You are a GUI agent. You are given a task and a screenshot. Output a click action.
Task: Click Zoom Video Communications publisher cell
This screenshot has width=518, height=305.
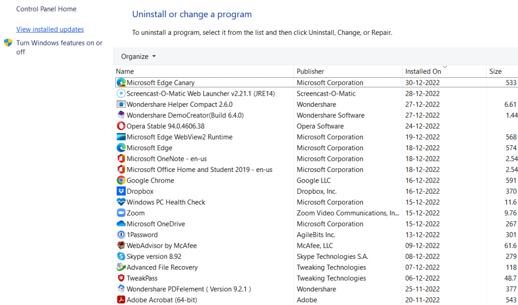coord(348,213)
